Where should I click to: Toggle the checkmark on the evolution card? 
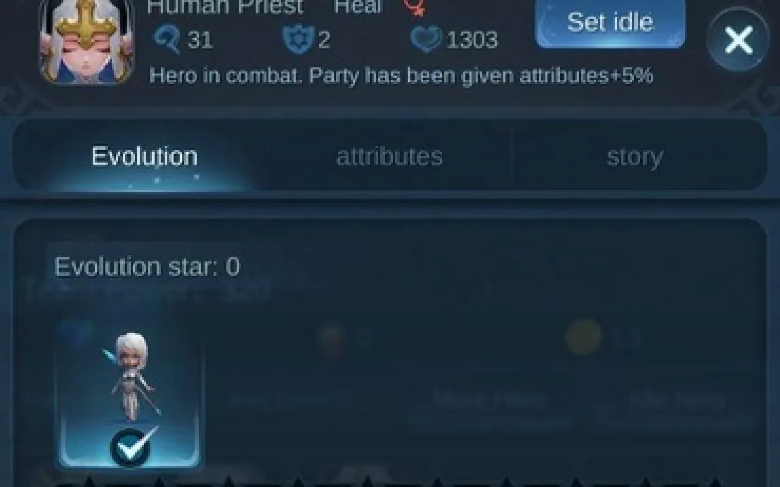pyautogui.click(x=132, y=446)
